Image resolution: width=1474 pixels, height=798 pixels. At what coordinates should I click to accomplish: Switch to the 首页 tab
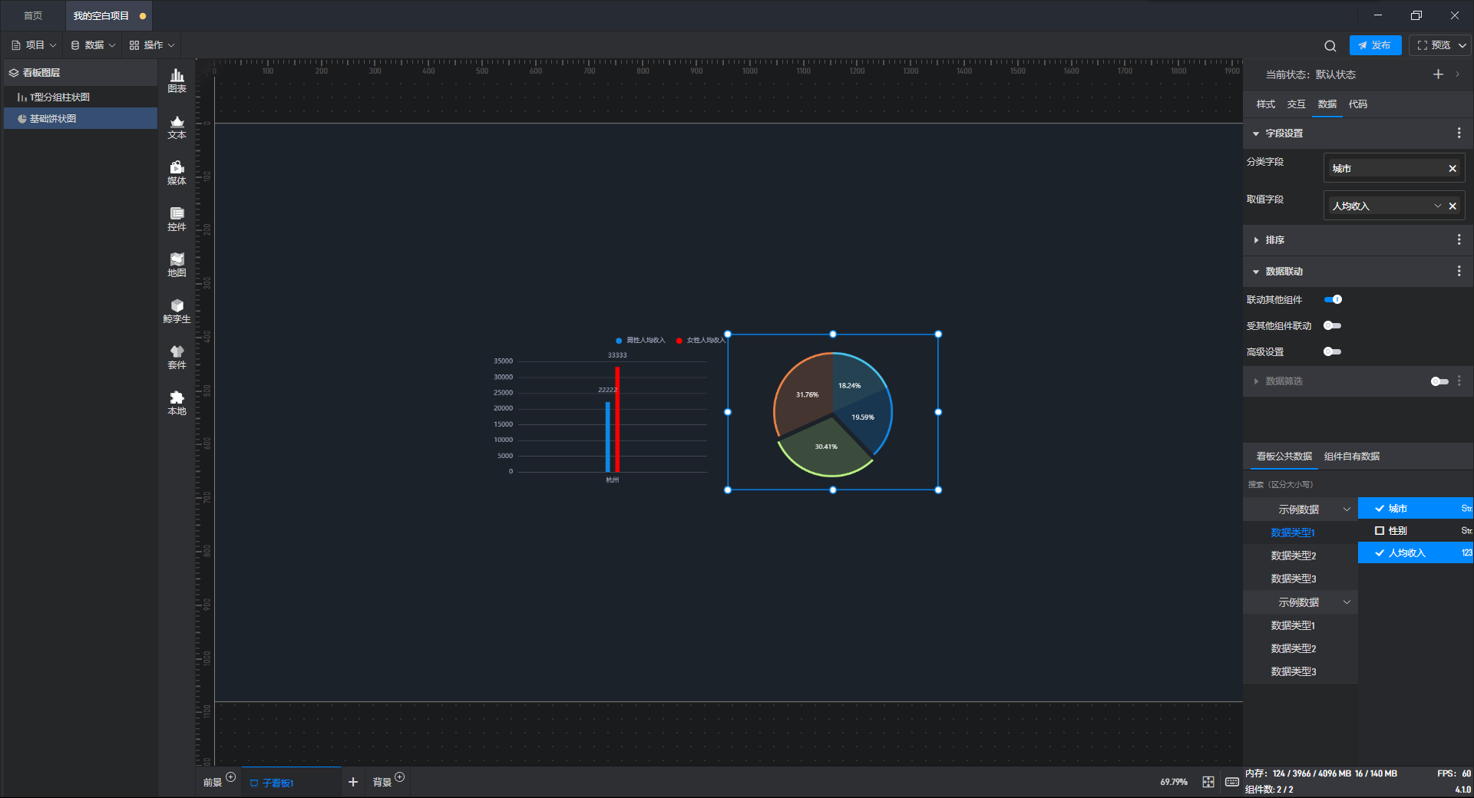33,15
